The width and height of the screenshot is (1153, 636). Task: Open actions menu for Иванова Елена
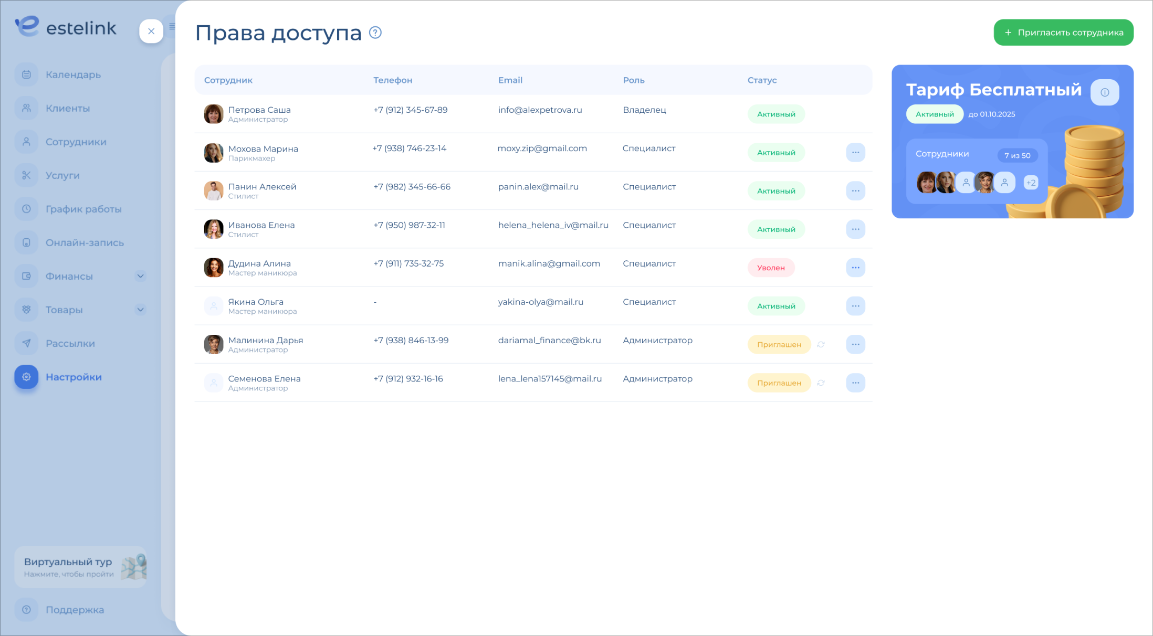click(855, 229)
